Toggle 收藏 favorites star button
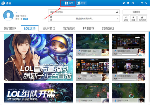This screenshot has width=150, height=105. [x=133, y=18]
